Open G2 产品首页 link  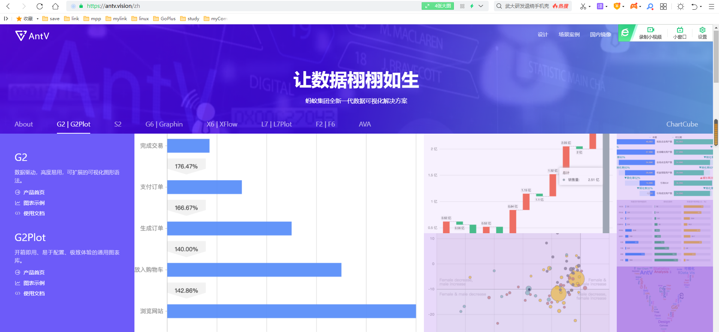pos(30,192)
